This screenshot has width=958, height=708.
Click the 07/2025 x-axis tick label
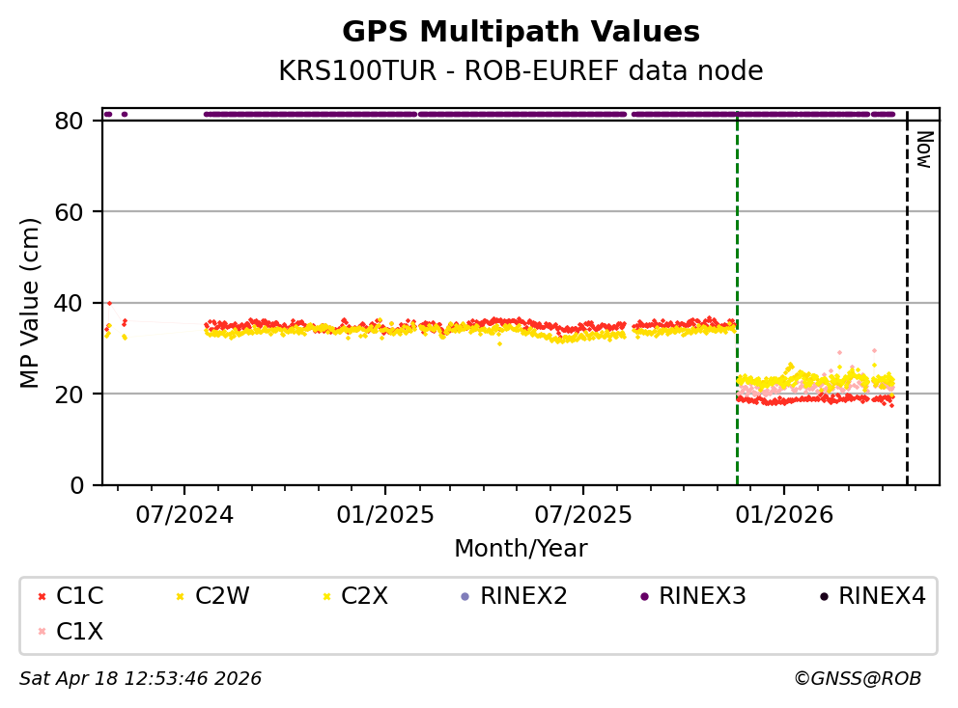pos(583,513)
